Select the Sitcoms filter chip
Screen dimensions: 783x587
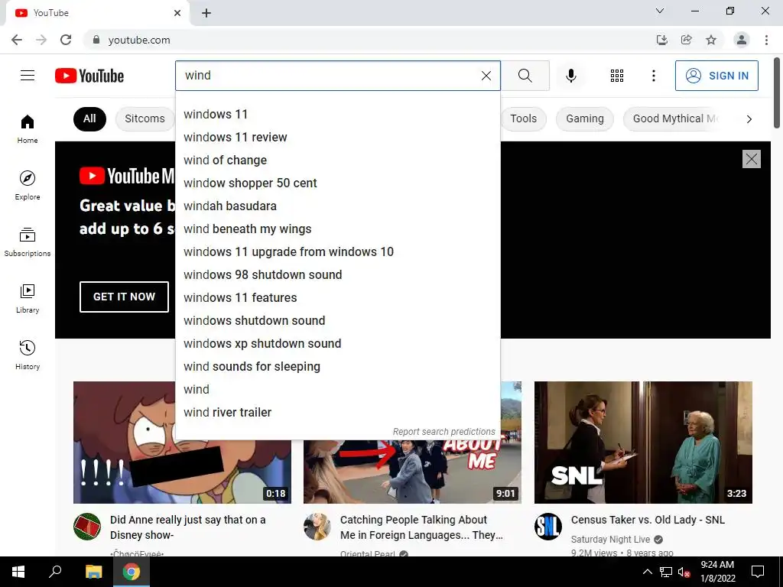pyautogui.click(x=145, y=118)
